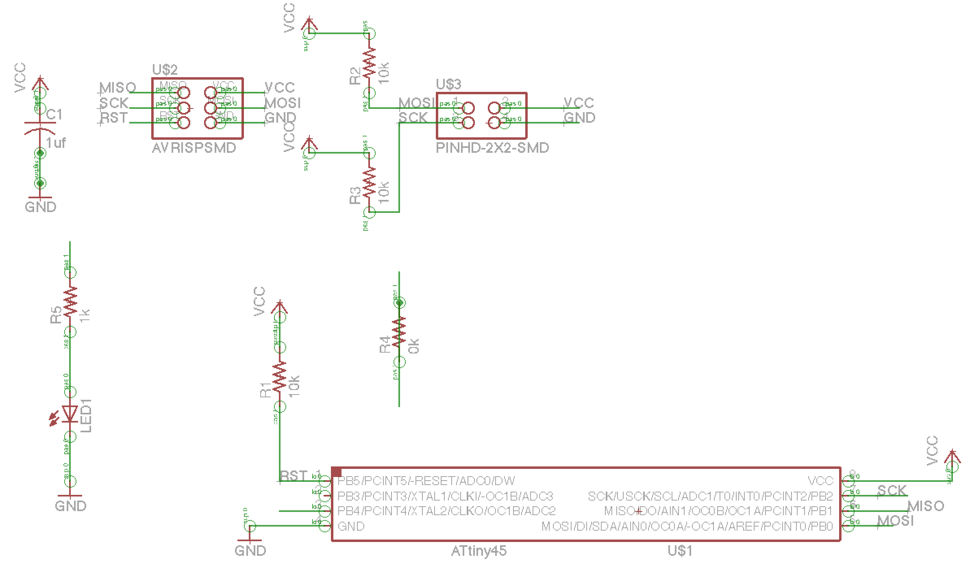Click the RST net label at ATtiny45 pin 1
The image size is (970, 568).
coord(294,476)
